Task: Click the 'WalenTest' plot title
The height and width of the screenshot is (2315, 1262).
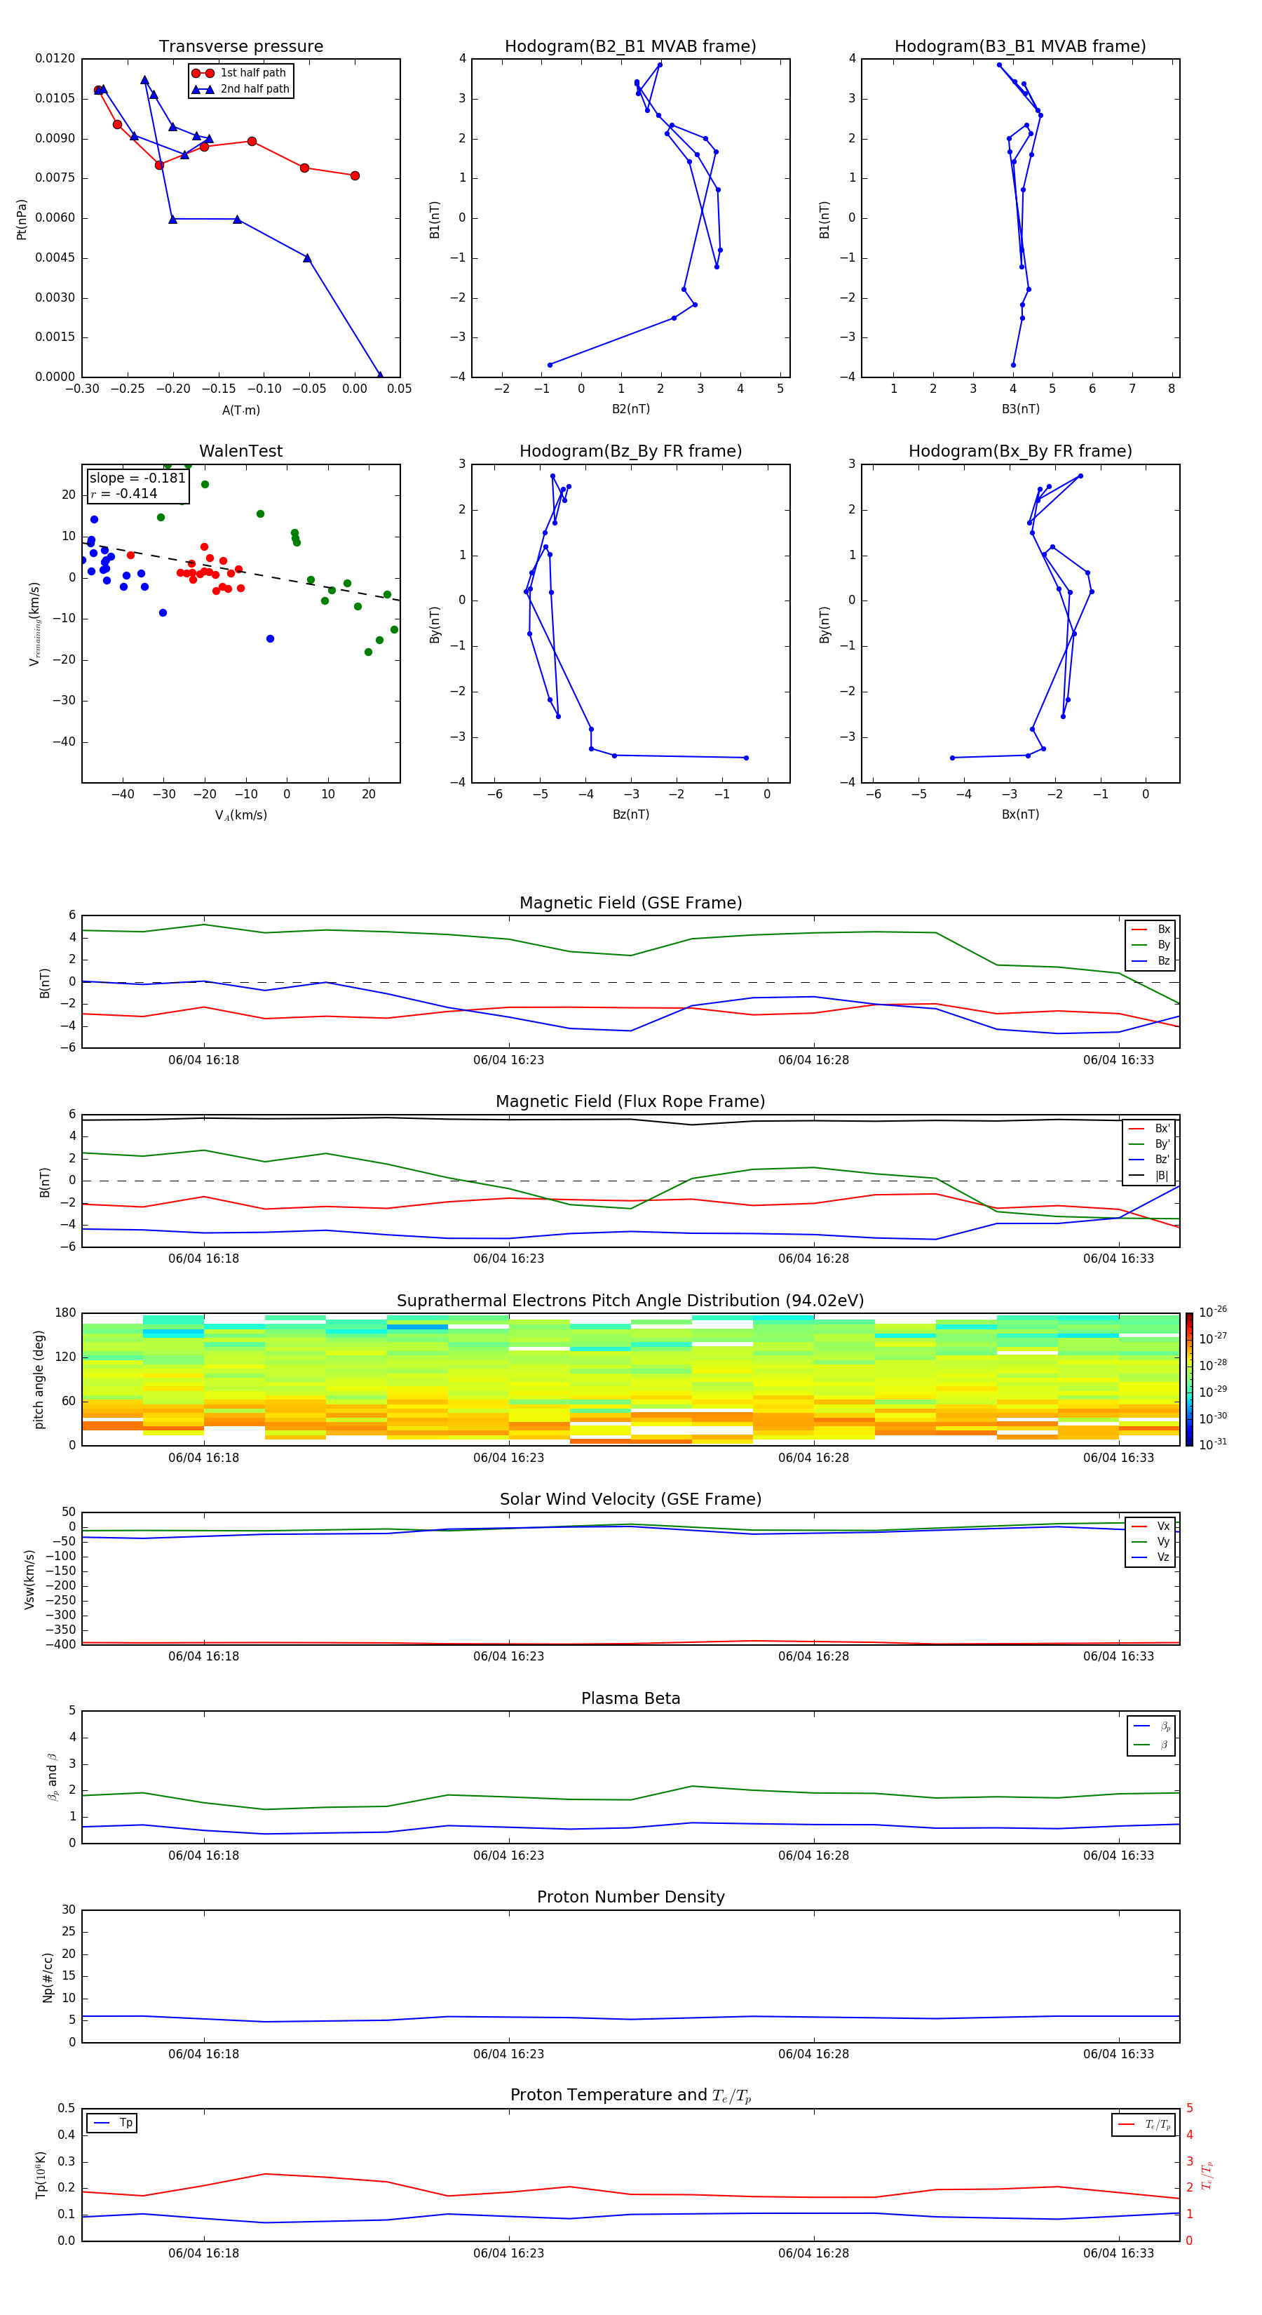Action: [240, 451]
